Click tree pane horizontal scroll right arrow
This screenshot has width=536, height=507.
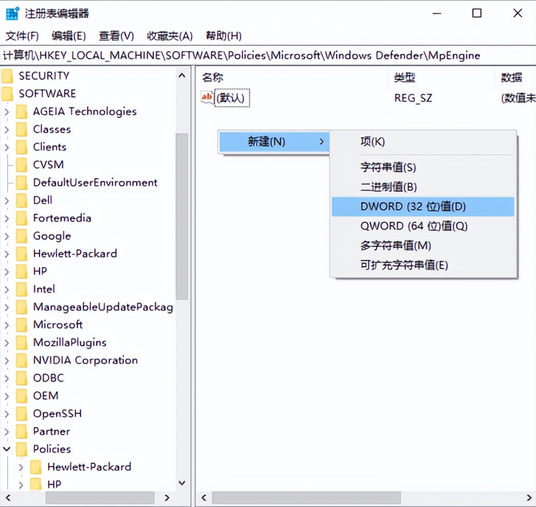point(167,498)
